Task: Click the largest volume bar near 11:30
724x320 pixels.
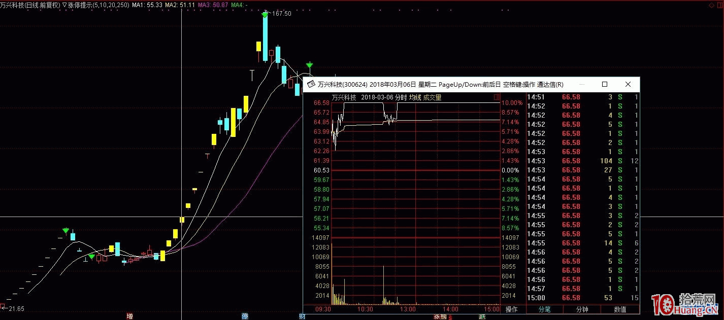Action: pos(383,285)
